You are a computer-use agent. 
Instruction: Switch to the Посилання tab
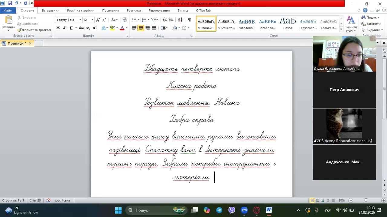(x=110, y=10)
